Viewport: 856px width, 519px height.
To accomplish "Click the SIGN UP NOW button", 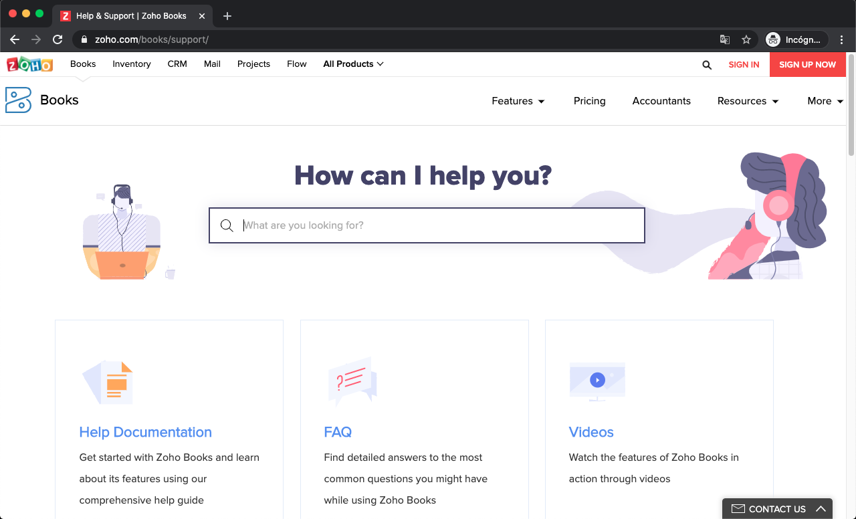I will (808, 65).
